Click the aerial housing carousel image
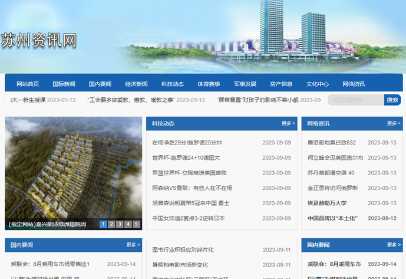This screenshot has width=406, height=279. tap(73, 168)
